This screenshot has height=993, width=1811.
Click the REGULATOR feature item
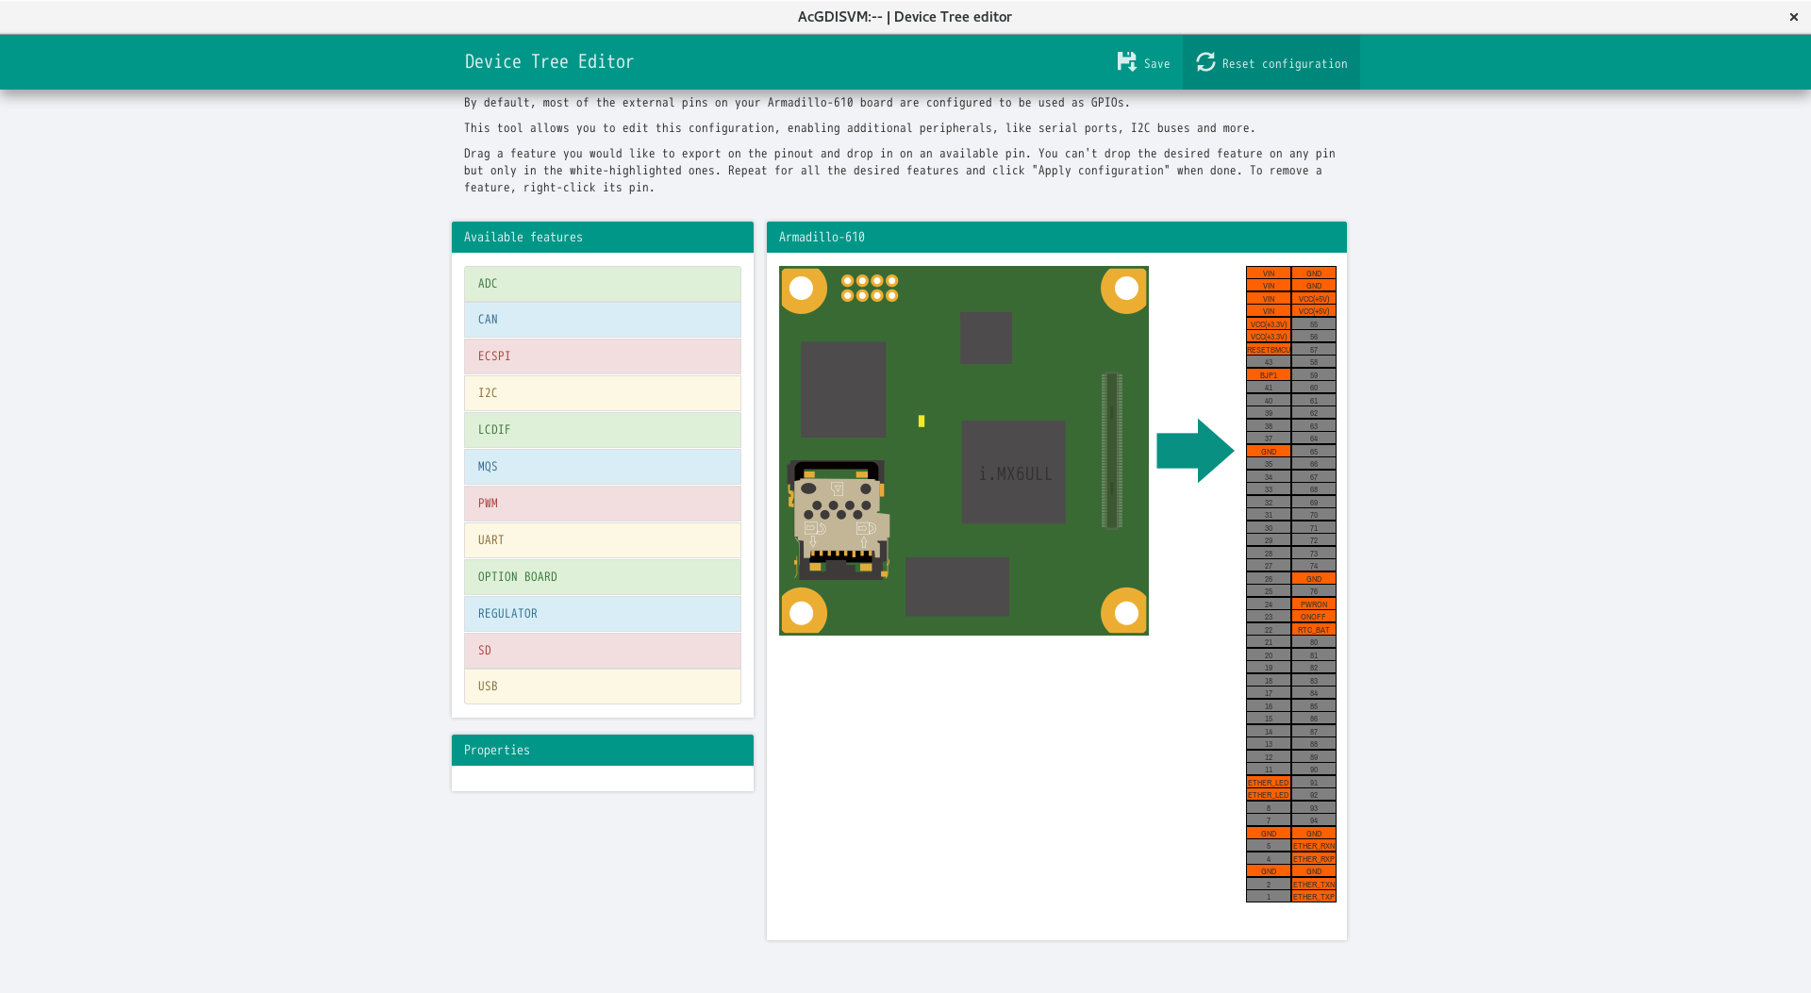(602, 614)
